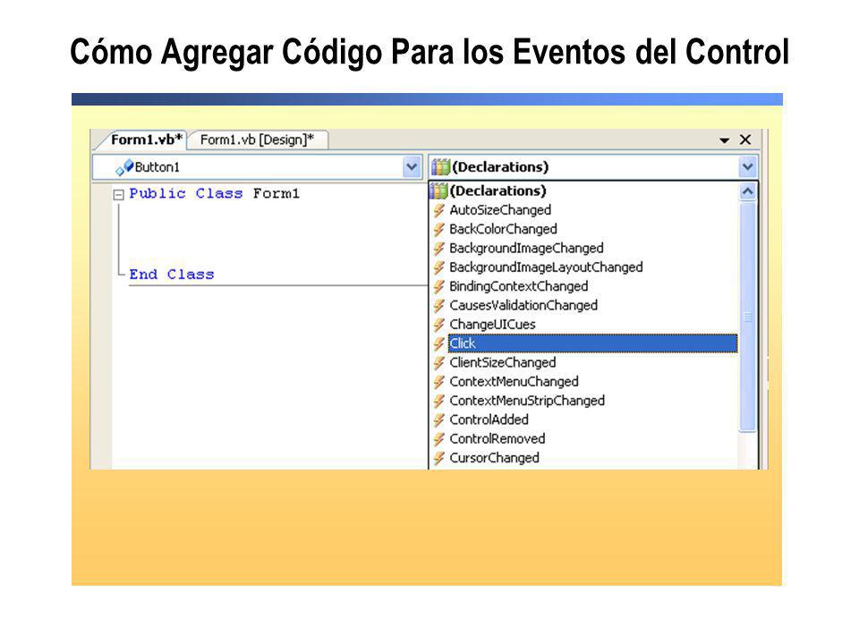Click lightning icon beside ControlAdded
859x644 pixels.
point(438,420)
